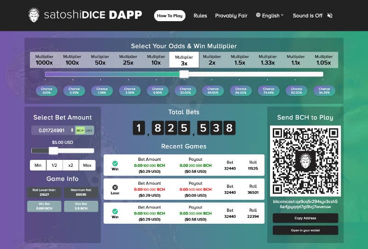368x249 pixels.
Task: Click roll value 22394
Action: [253, 216]
